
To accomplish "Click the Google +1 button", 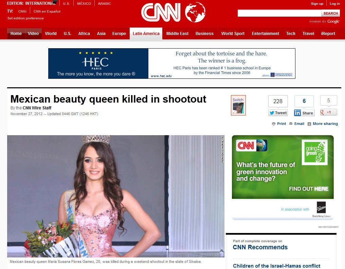I will click(328, 112).
